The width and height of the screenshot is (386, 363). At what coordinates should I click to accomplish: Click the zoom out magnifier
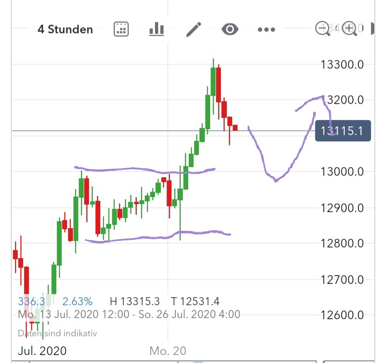pos(323,28)
